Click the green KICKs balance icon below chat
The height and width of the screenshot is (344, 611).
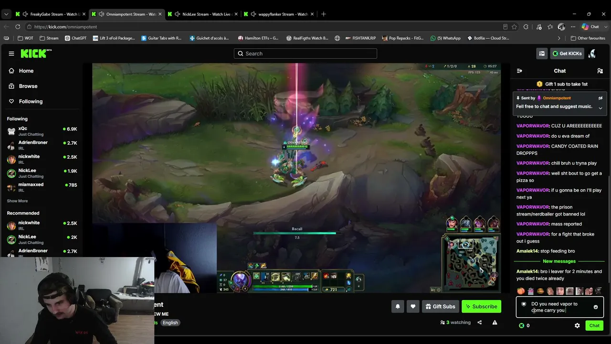(x=521, y=325)
